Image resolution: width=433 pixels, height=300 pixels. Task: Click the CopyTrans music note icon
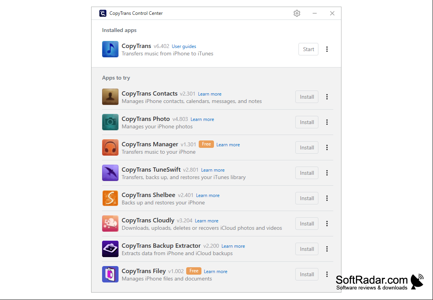tap(110, 49)
